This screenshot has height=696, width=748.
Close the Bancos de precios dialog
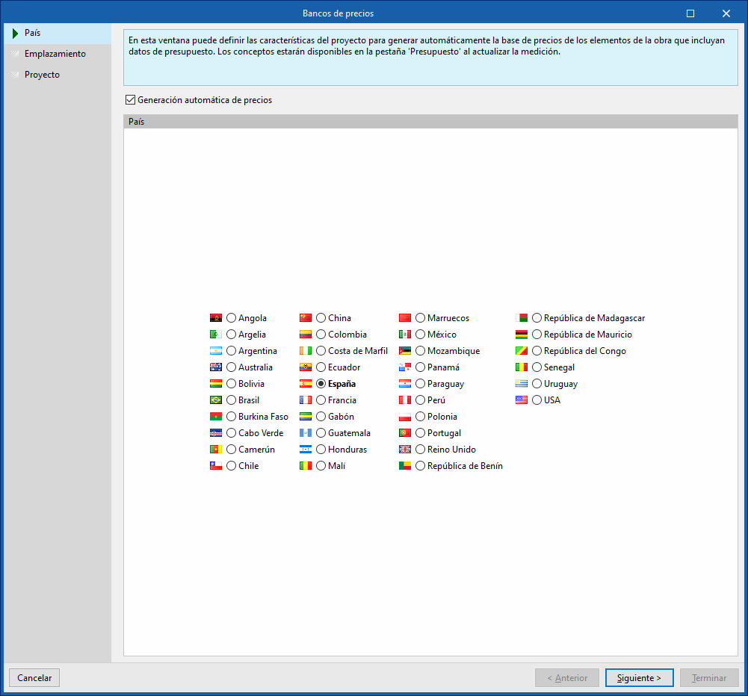click(x=726, y=13)
